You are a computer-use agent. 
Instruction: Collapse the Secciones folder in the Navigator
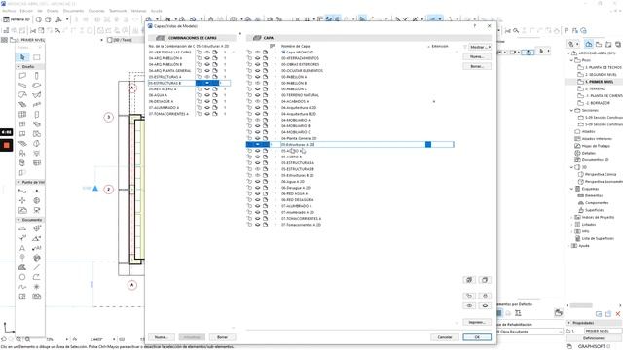pyautogui.click(x=572, y=110)
